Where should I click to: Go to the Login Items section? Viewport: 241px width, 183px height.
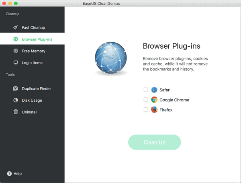click(x=32, y=63)
